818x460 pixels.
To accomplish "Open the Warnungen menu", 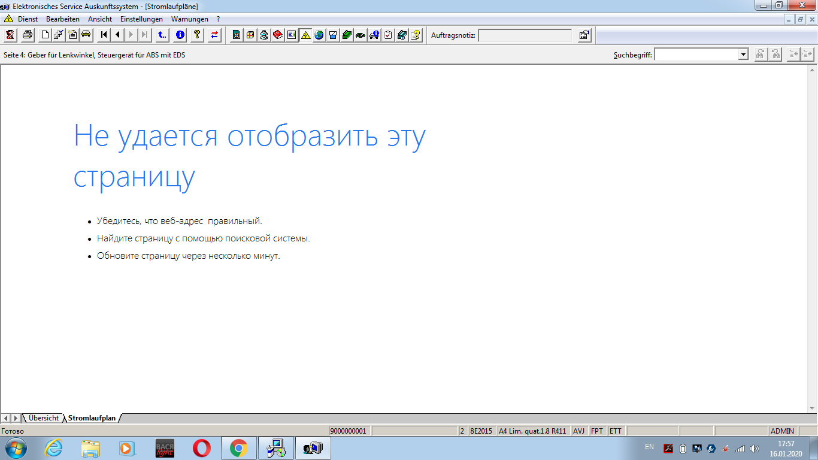I will [x=189, y=19].
